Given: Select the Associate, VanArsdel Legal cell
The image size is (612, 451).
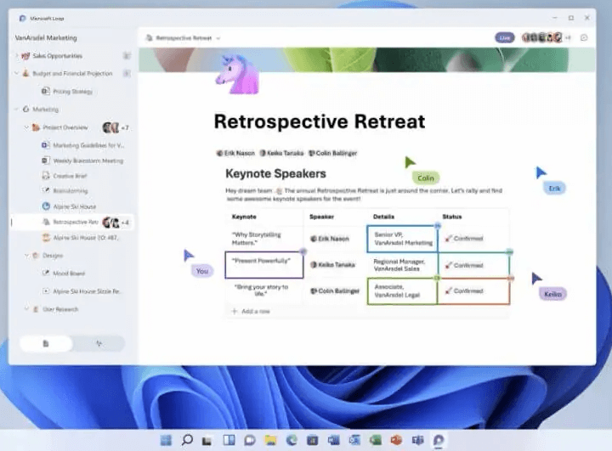Looking at the screenshot, I should 402,291.
